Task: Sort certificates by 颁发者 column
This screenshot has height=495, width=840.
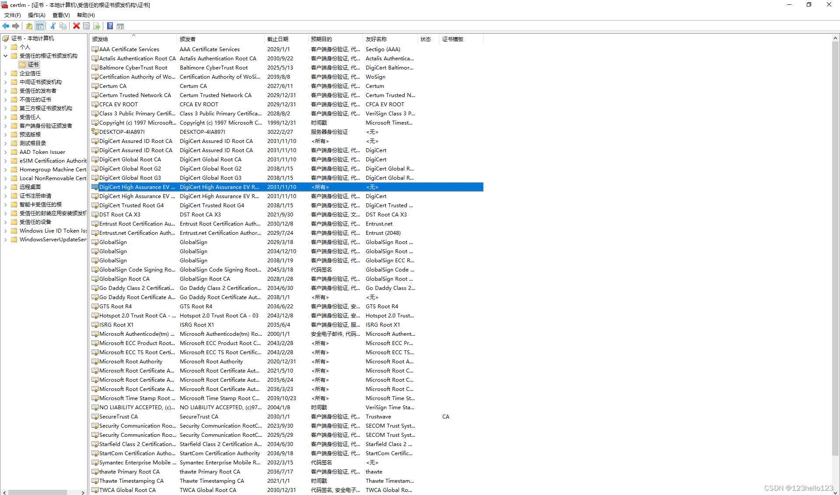Action: click(x=188, y=39)
